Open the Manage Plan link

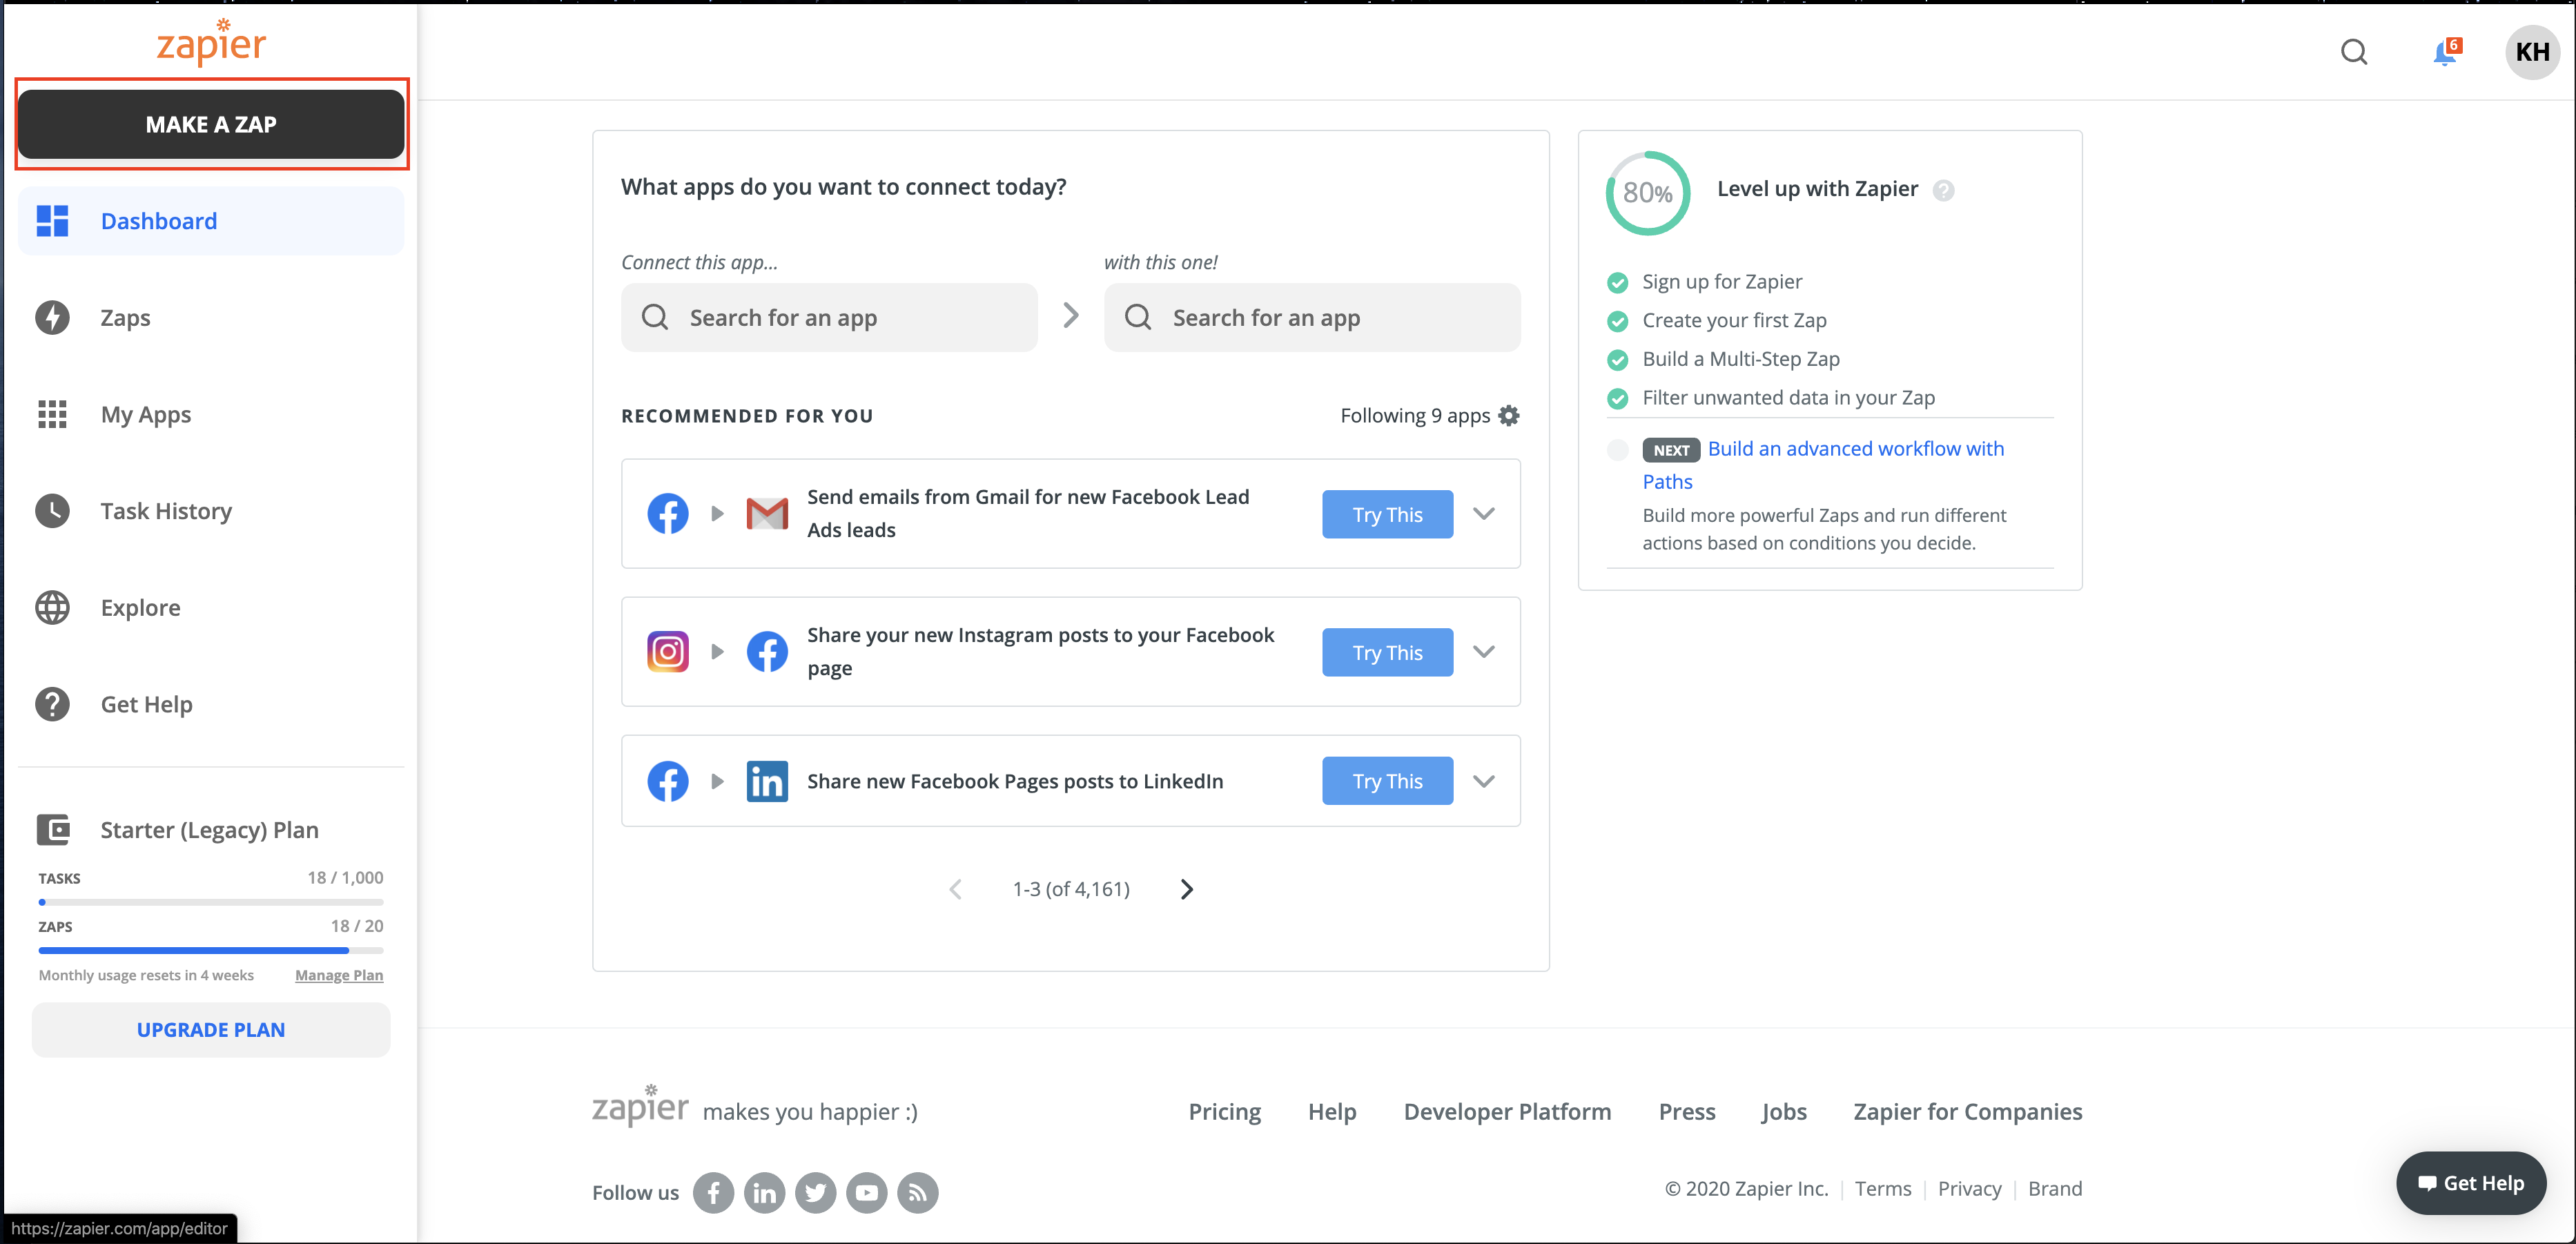point(339,975)
